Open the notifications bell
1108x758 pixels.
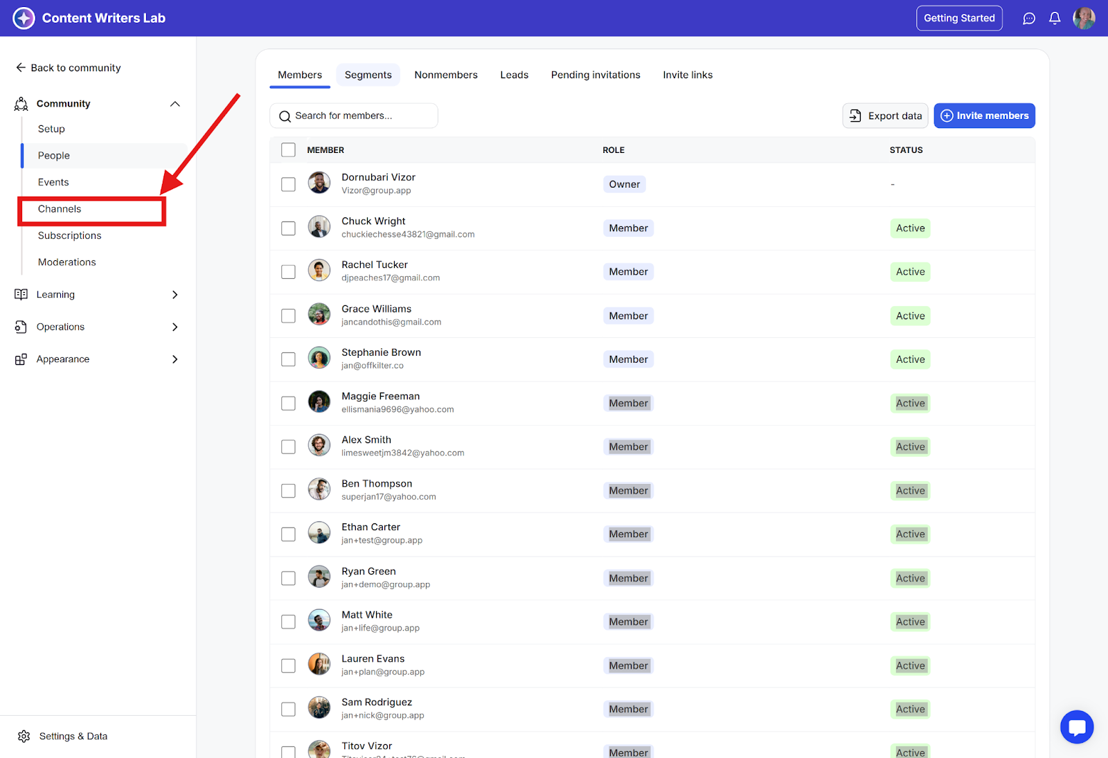point(1055,19)
